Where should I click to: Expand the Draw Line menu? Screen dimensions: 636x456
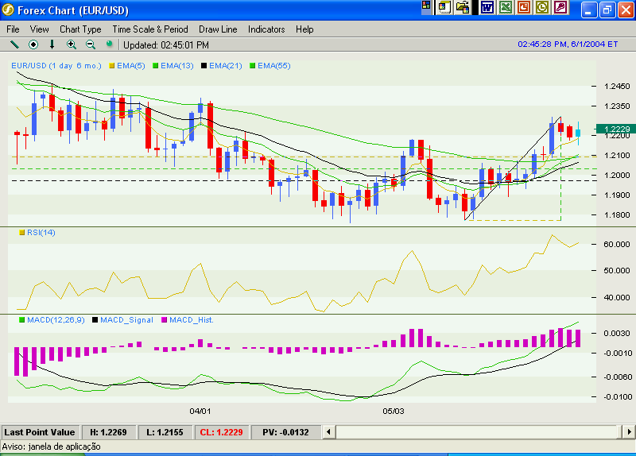pos(218,29)
